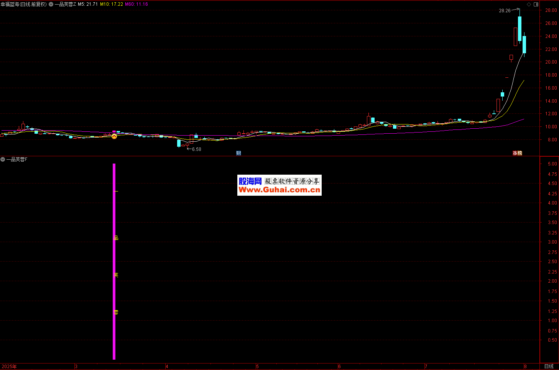559x370 pixels.
Task: Click month 5 on the time axis
Action: point(257,367)
